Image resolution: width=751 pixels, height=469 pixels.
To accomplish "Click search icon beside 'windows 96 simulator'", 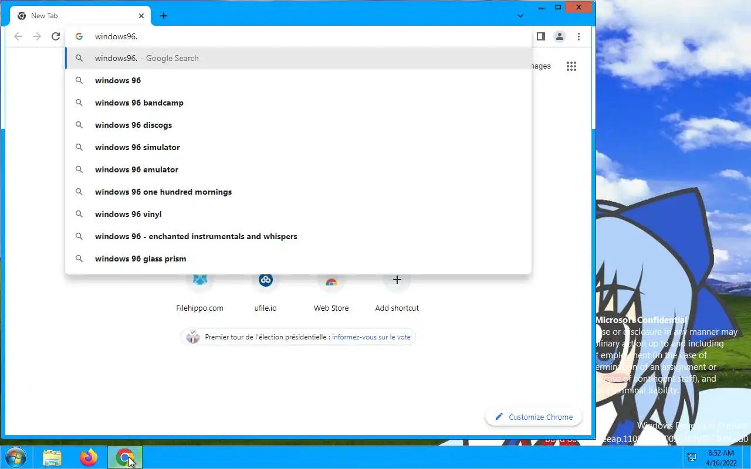I will point(79,147).
